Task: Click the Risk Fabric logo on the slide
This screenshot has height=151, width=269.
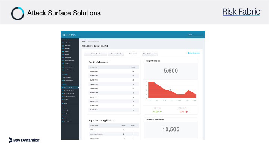Action: 242,12
